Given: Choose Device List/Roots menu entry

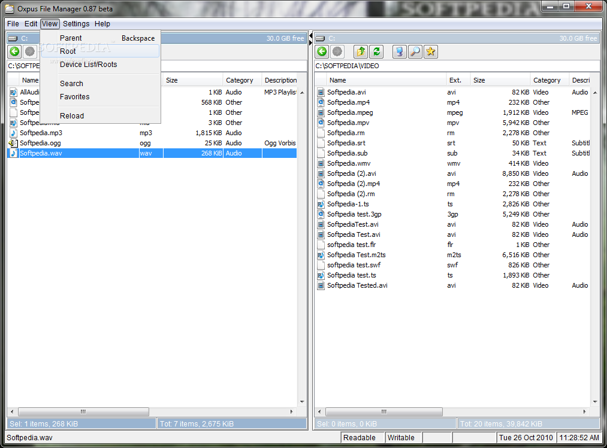Looking at the screenshot, I should [x=100, y=64].
